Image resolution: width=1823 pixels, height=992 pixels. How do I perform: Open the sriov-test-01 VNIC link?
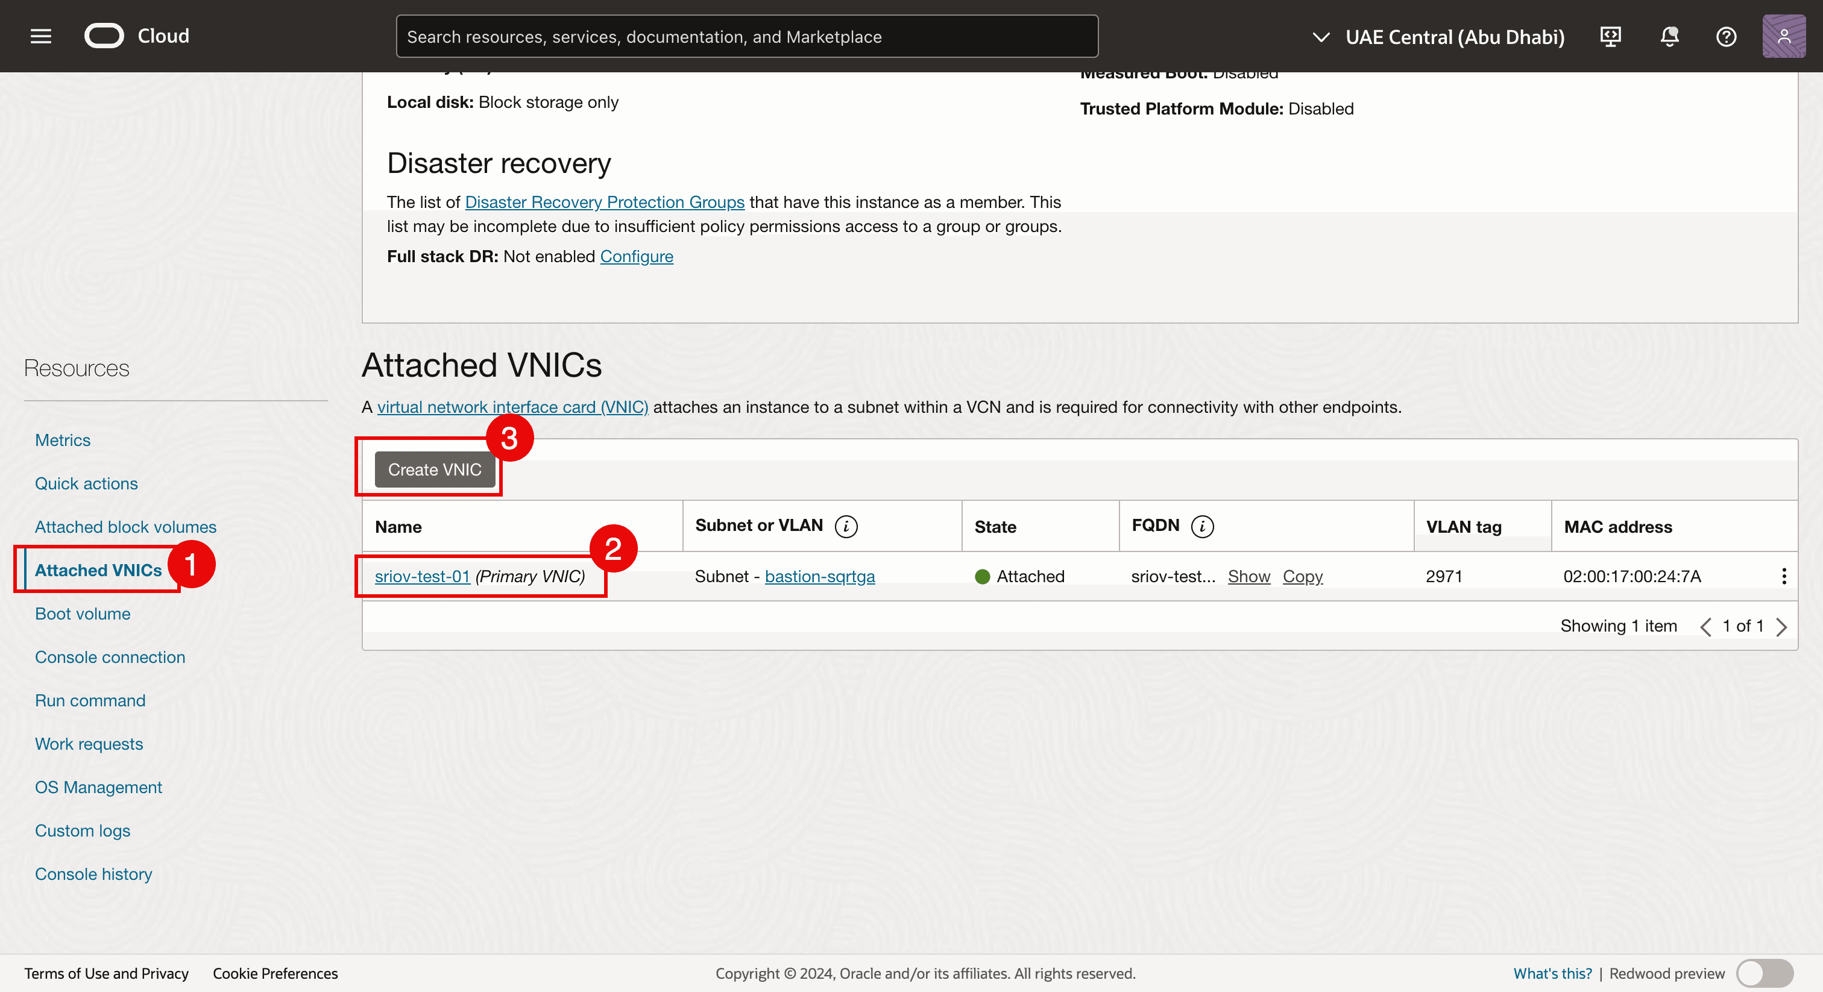click(x=422, y=577)
